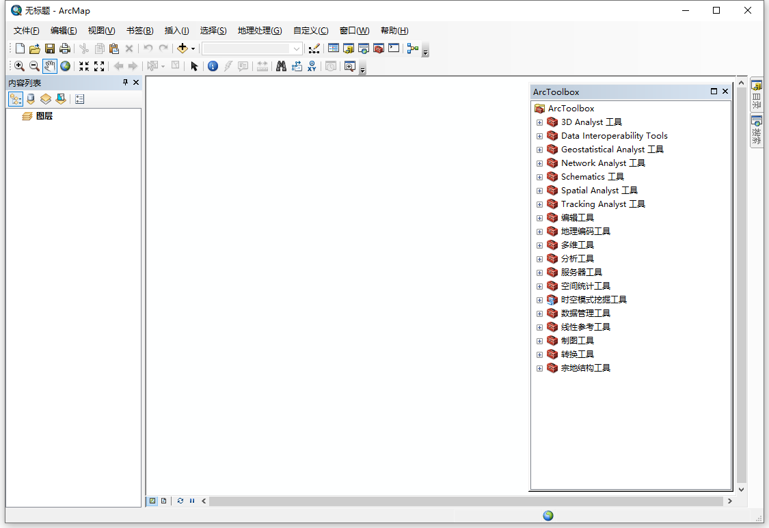Click Fixed Zoom In icon

coord(84,66)
